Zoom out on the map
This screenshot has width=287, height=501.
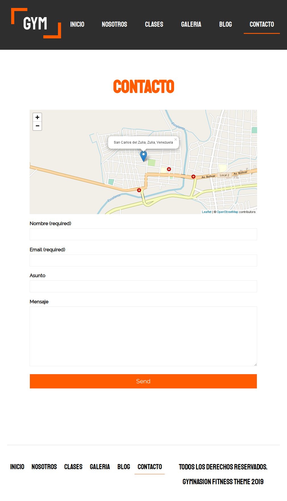point(37,126)
